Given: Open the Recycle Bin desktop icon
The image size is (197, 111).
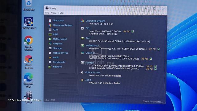Looking at the screenshot, I should [x=29, y=5].
